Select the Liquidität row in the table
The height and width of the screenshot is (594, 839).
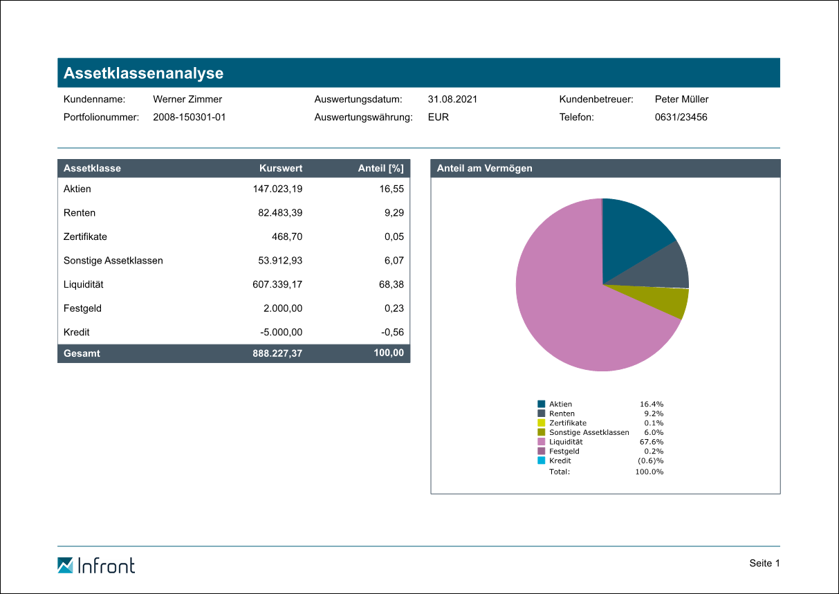[233, 284]
